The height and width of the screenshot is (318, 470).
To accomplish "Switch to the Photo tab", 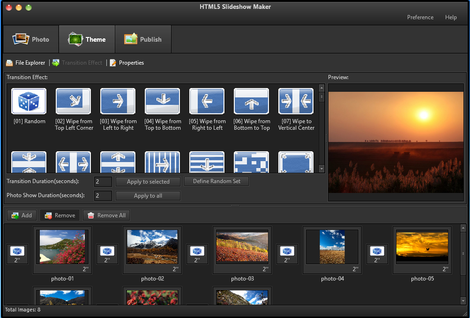I will (30, 39).
